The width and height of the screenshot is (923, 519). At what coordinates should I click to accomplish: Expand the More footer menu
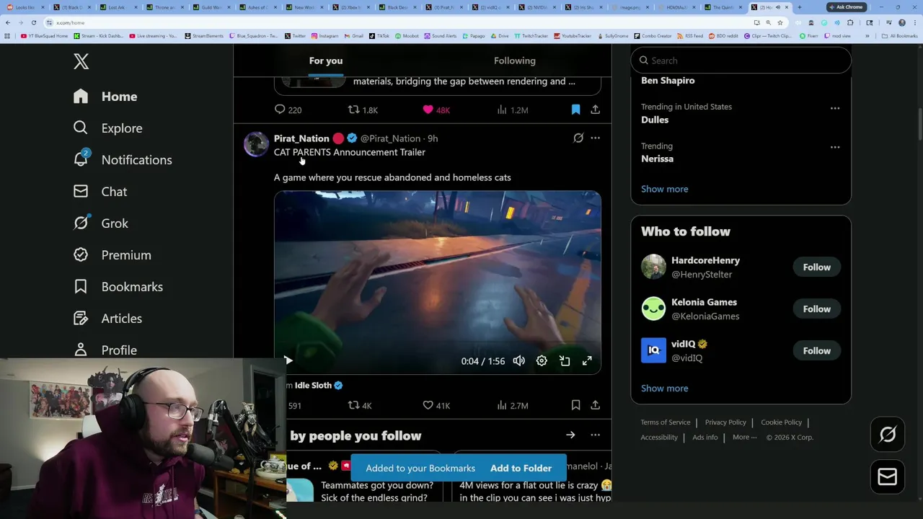tap(744, 438)
